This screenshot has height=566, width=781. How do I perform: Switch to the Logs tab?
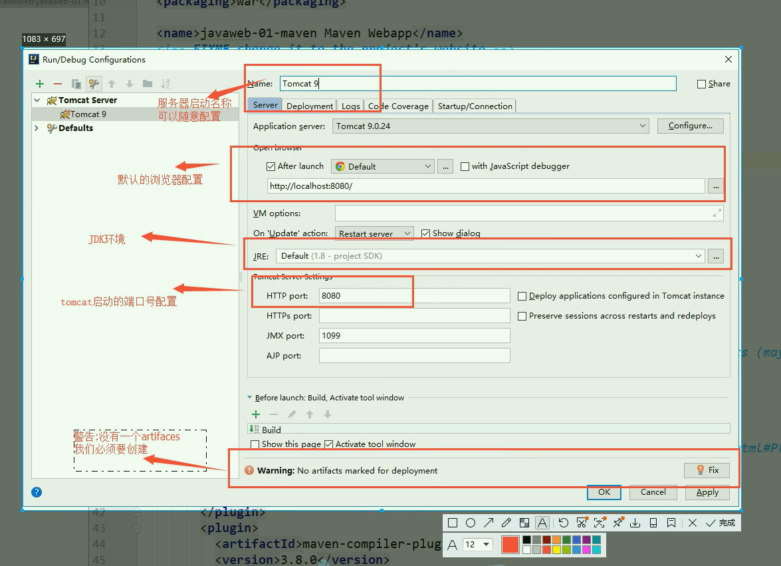tap(351, 106)
